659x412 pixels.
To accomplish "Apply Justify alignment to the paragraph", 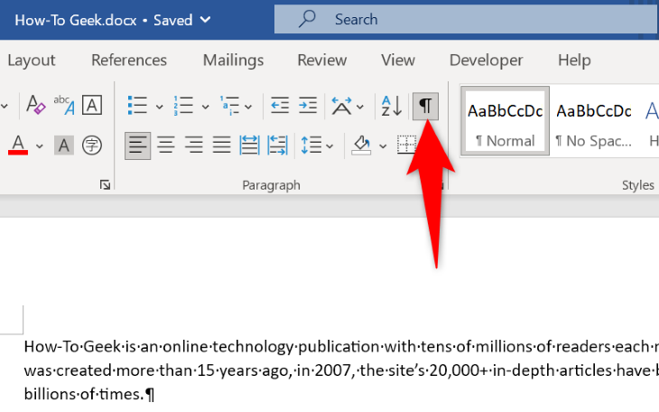I will [x=221, y=144].
